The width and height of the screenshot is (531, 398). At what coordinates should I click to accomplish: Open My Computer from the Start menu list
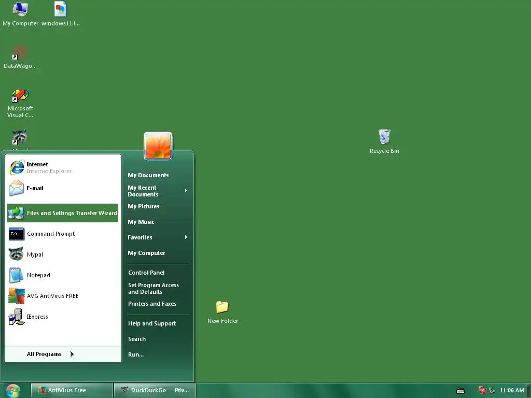click(x=146, y=253)
